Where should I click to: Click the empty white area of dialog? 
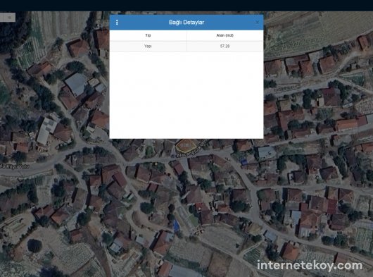pyautogui.click(x=186, y=95)
